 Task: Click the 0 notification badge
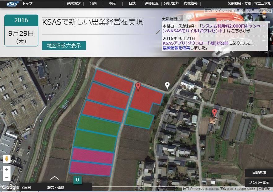77,180
